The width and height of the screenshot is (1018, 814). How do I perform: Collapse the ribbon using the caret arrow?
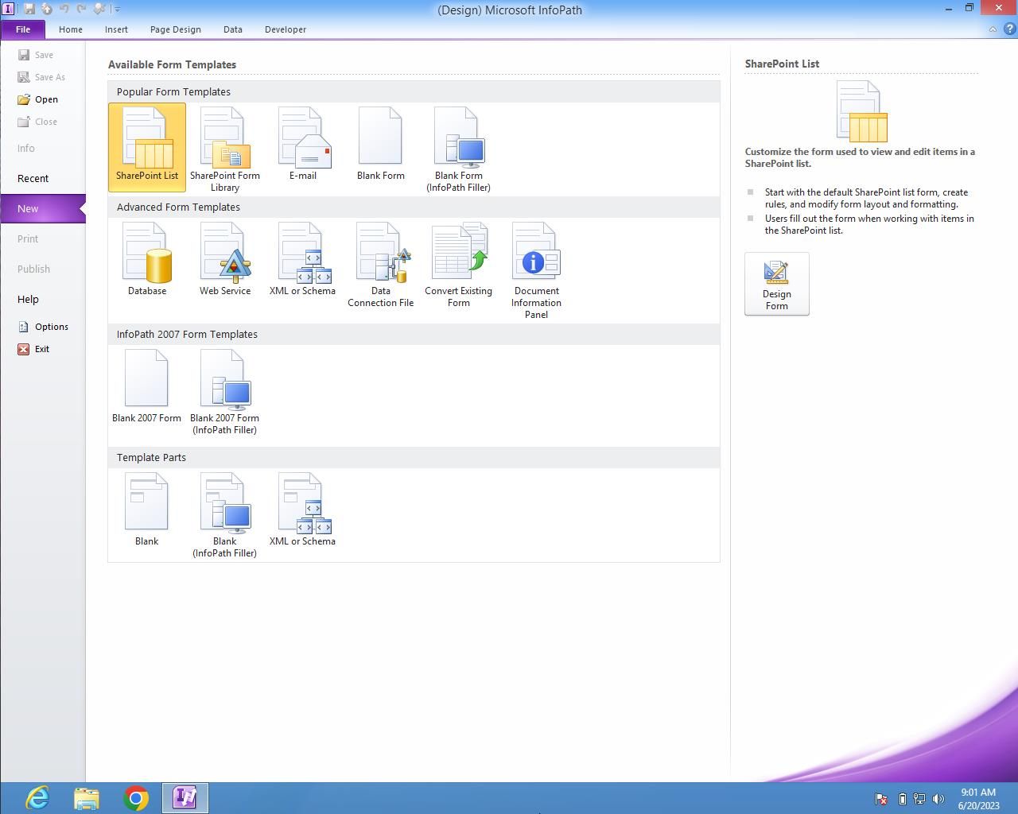click(x=993, y=29)
